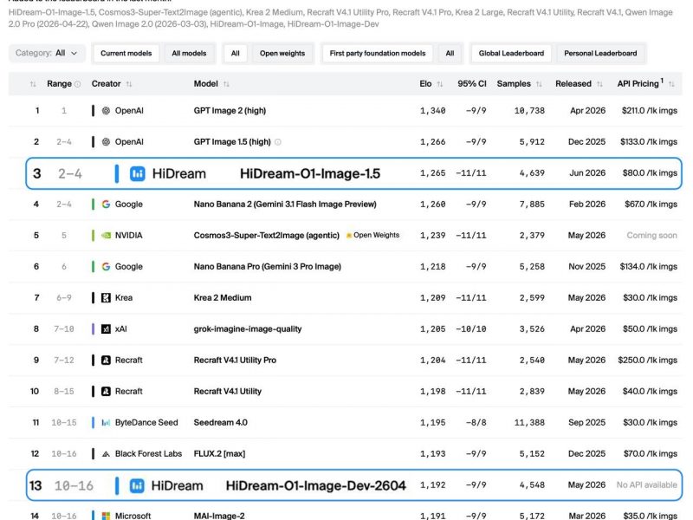Click the xAI logo in the grok-imagine row
The height and width of the screenshot is (520, 693).
(106, 329)
